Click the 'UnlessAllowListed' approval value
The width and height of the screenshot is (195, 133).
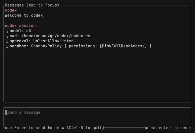pos(53,41)
